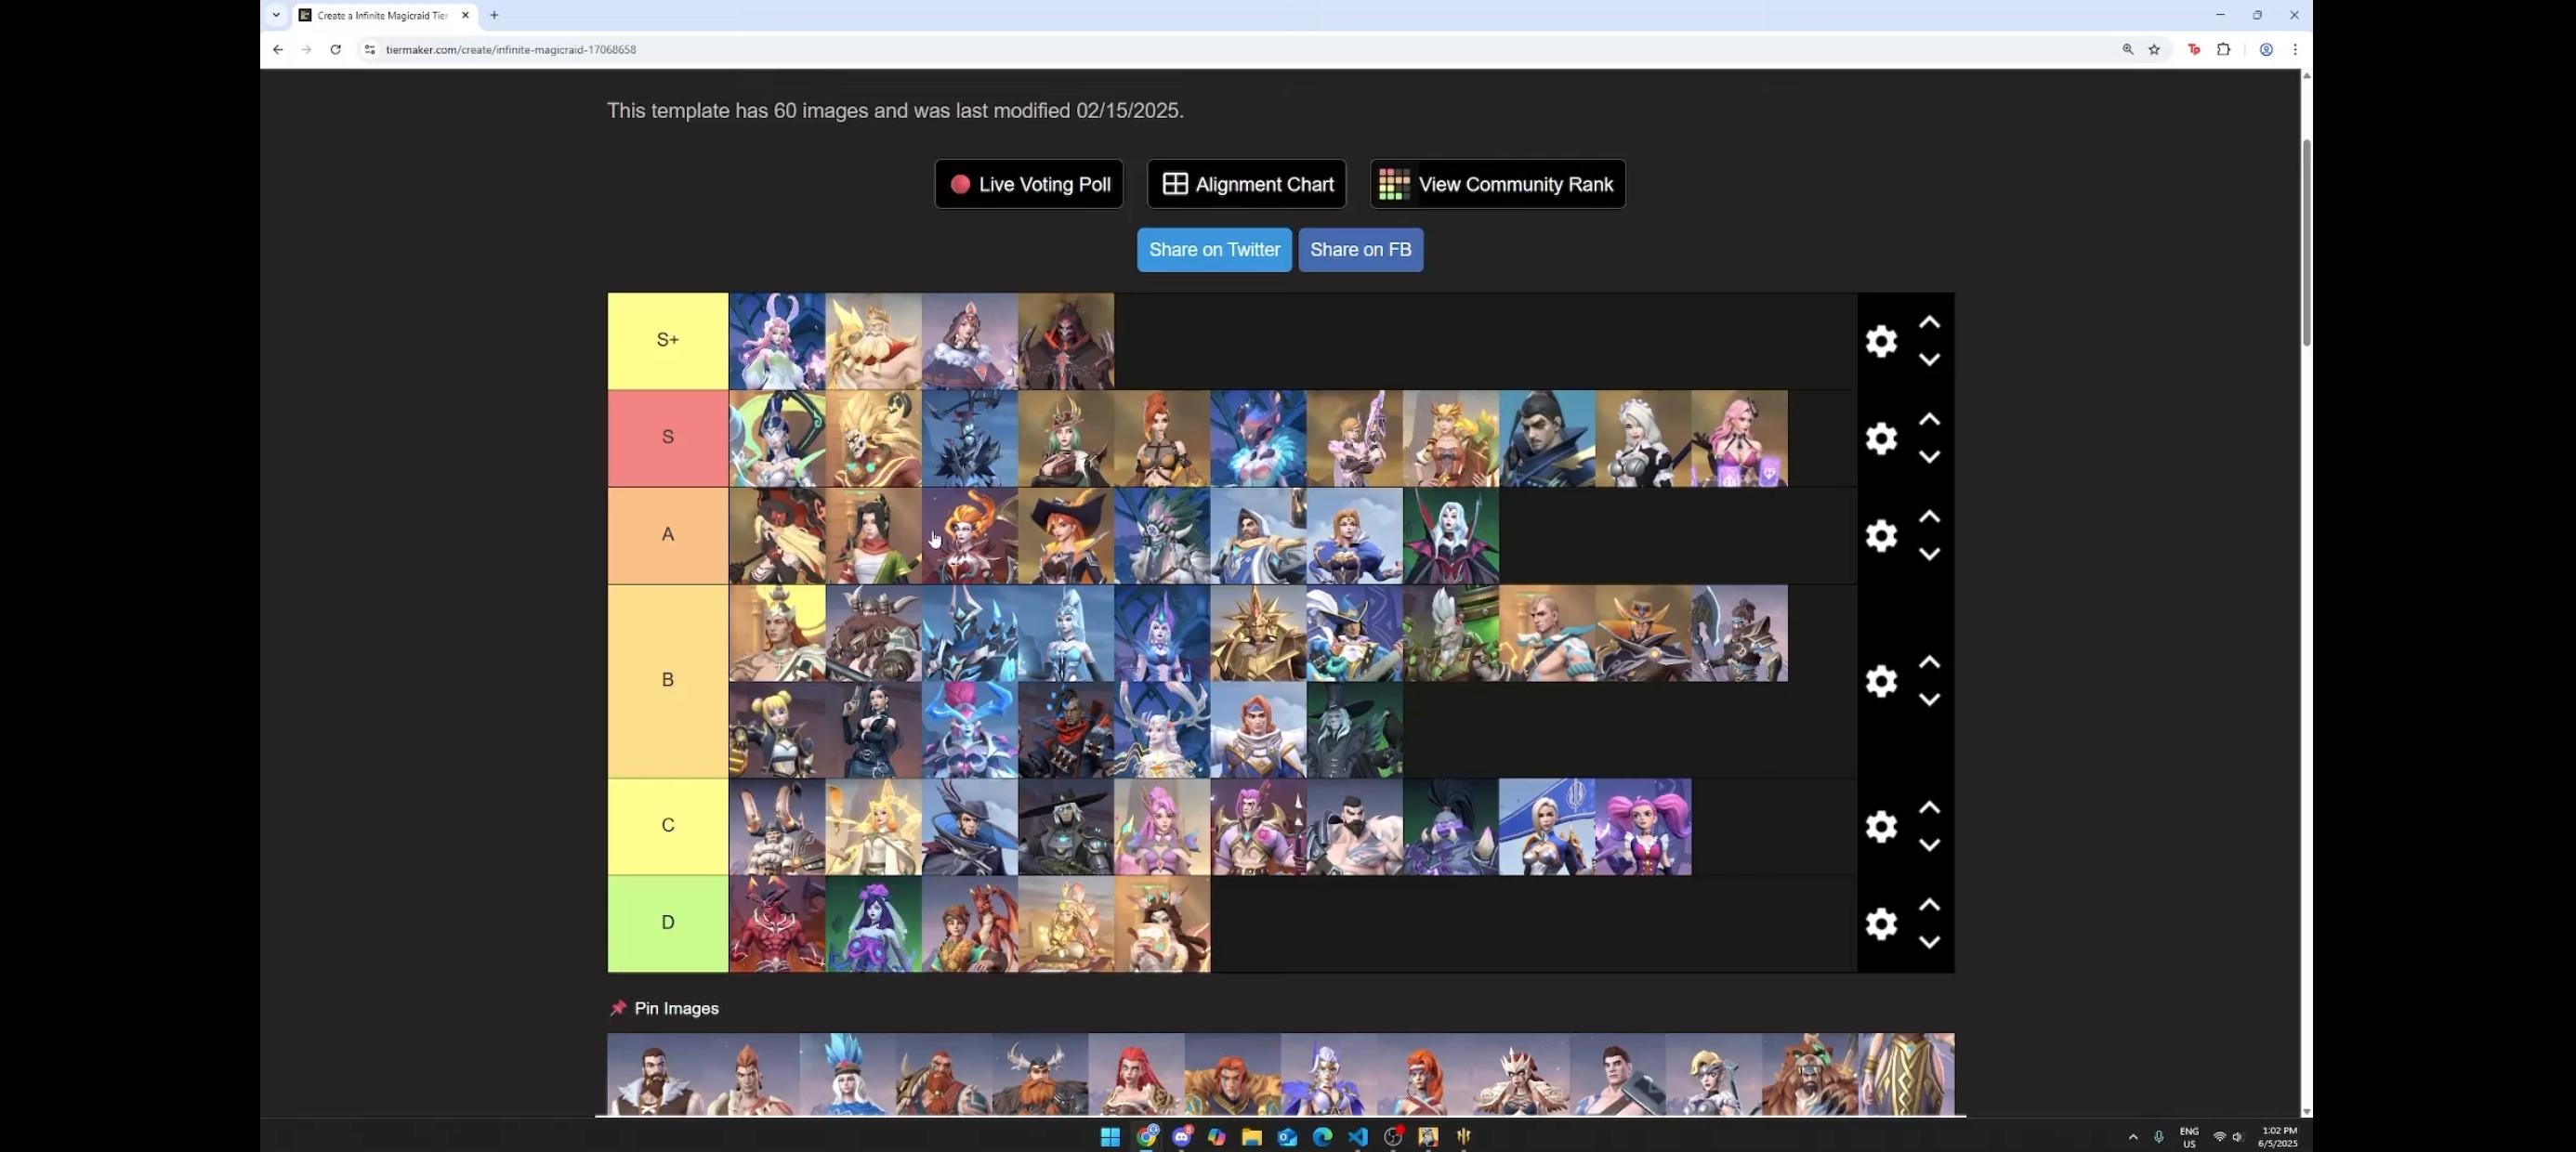
Task: Go forward in browser history
Action: [x=306, y=49]
